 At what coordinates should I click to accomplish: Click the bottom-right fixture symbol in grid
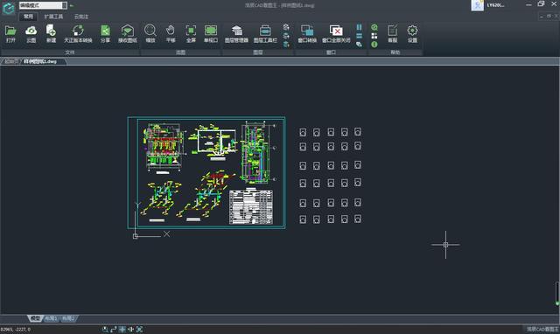coord(358,219)
